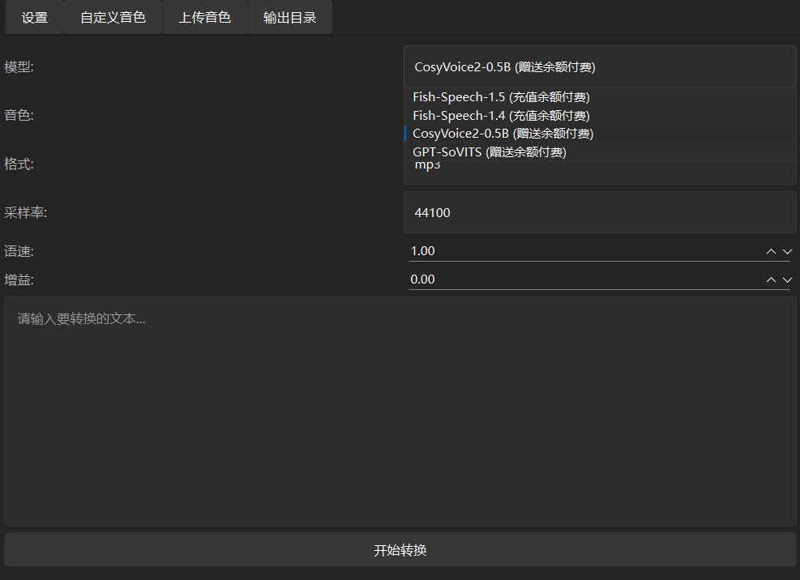Select GPT-SoVITS model option
This screenshot has height=580, width=800.
tap(600, 152)
